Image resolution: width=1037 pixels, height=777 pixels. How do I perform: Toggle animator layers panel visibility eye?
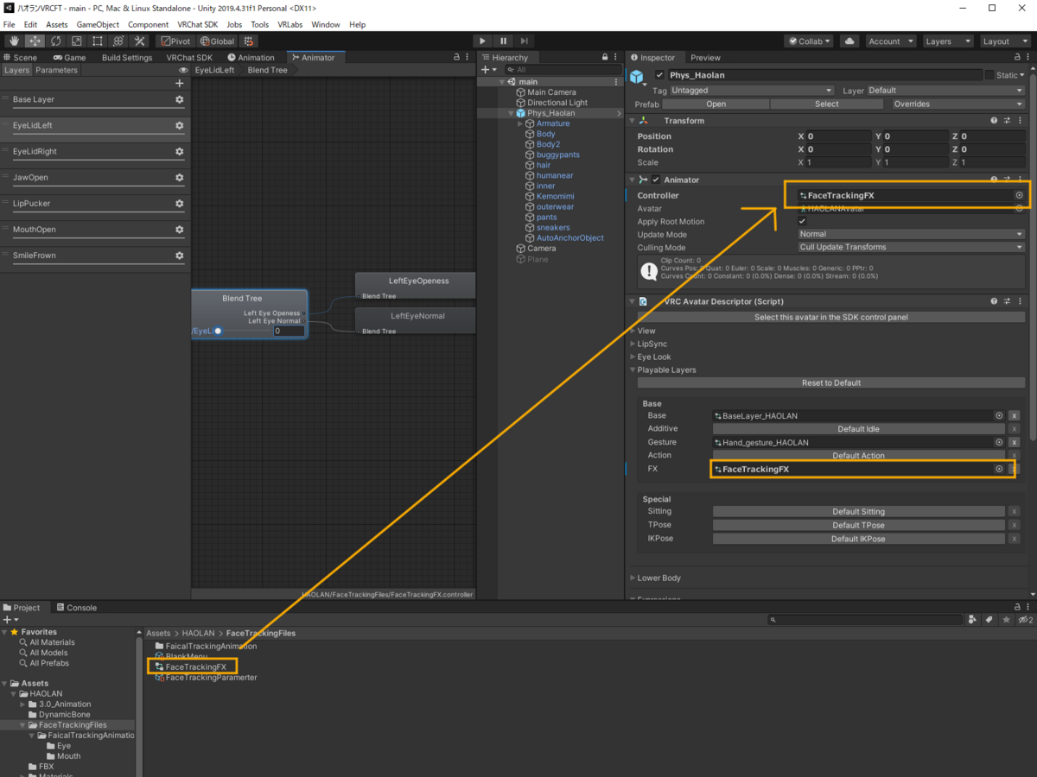[x=183, y=70]
